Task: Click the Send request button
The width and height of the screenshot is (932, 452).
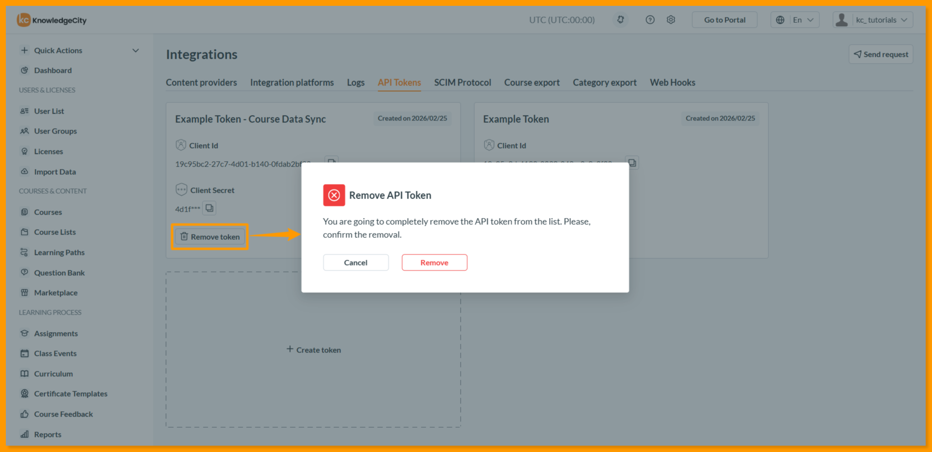Action: 881,54
